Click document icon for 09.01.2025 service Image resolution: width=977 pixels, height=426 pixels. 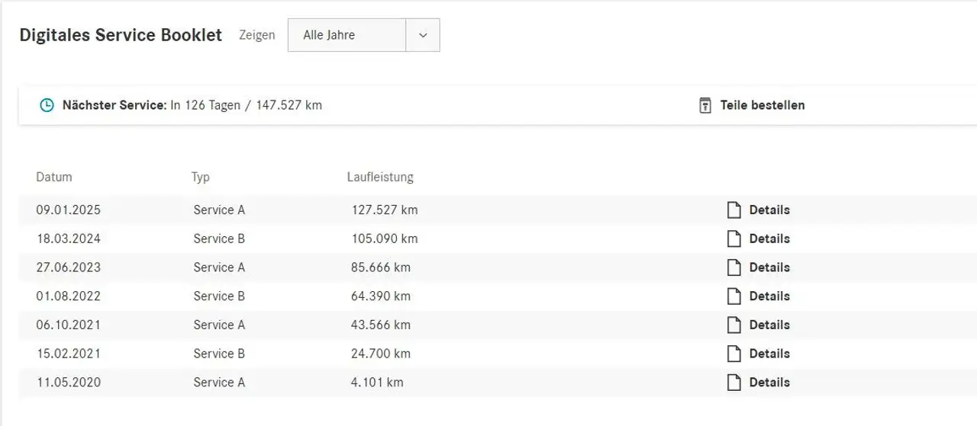tap(734, 210)
